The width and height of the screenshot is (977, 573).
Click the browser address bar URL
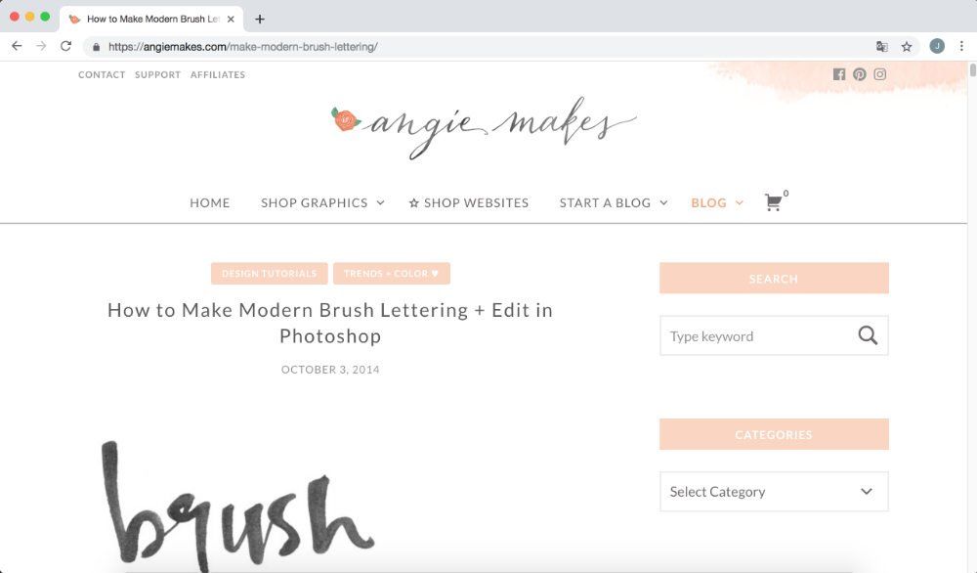[x=243, y=47]
